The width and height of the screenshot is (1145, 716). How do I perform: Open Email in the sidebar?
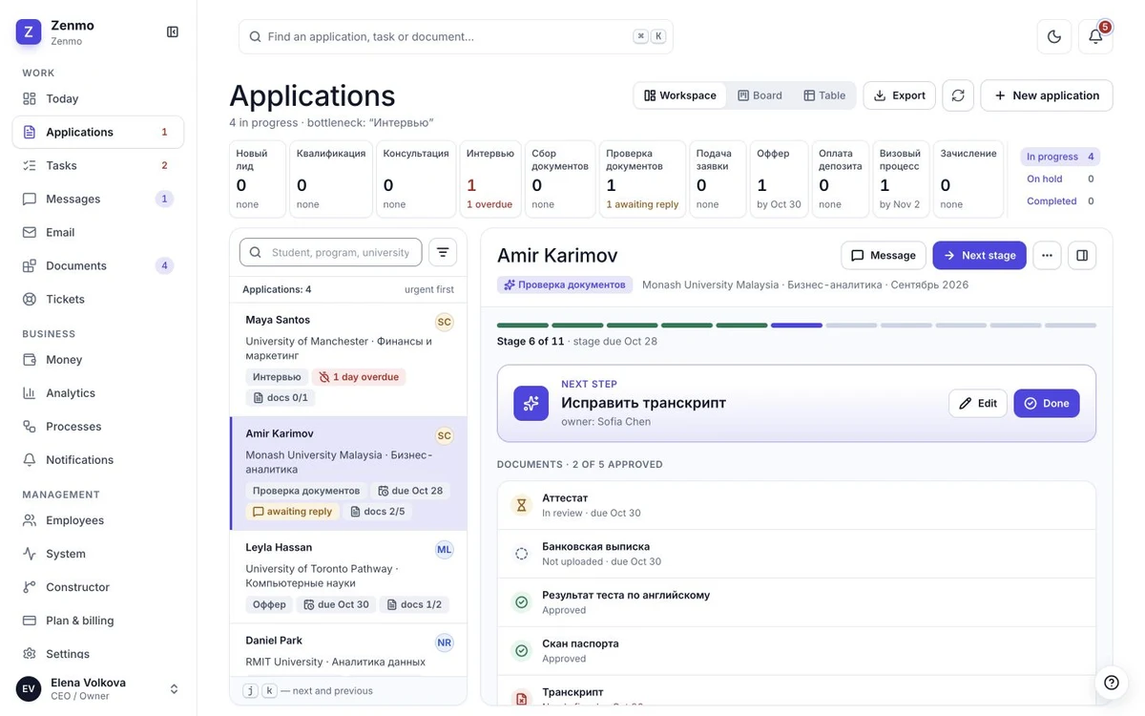[x=98, y=232]
